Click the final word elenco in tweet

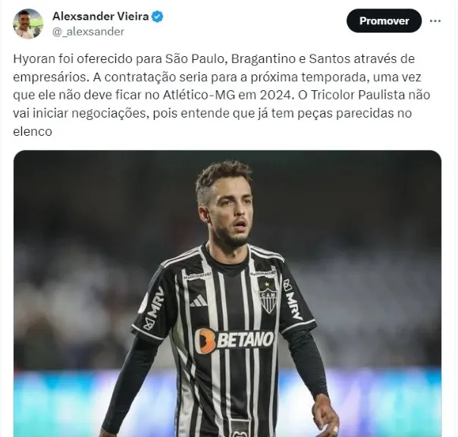pos(33,131)
